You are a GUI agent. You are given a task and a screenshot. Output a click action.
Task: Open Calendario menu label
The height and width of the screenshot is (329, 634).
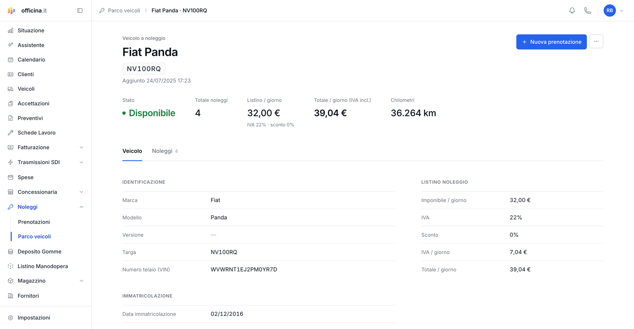[31, 60]
